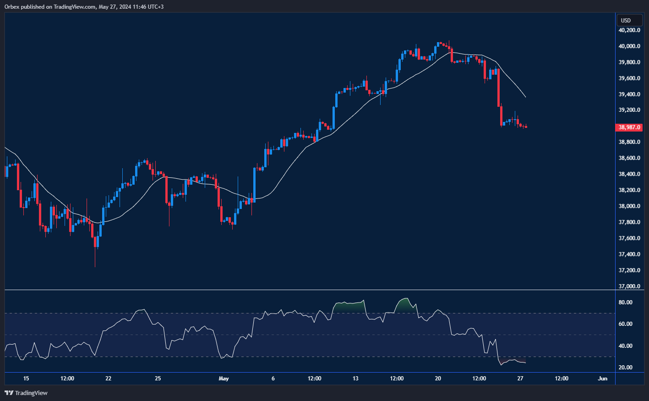The height and width of the screenshot is (401, 649).
Task: Click the 40,000.0 price level label
Action: pyautogui.click(x=629, y=46)
